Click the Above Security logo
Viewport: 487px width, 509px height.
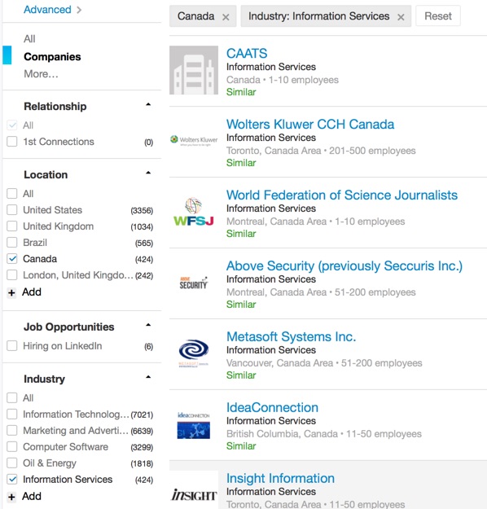coord(194,283)
